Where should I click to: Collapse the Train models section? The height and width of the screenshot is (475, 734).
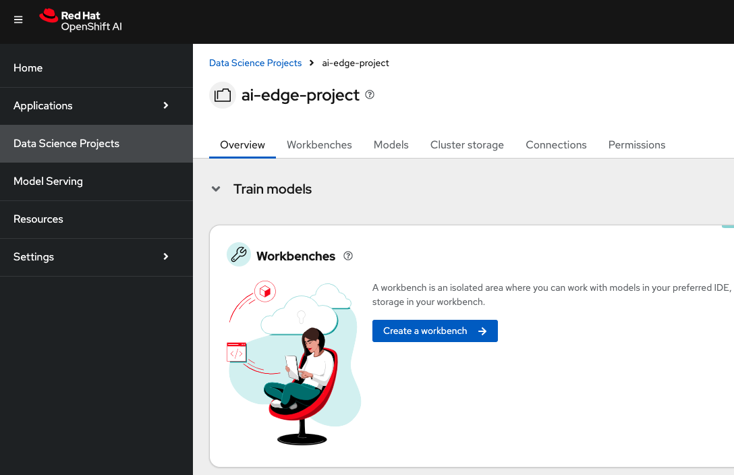pos(216,190)
